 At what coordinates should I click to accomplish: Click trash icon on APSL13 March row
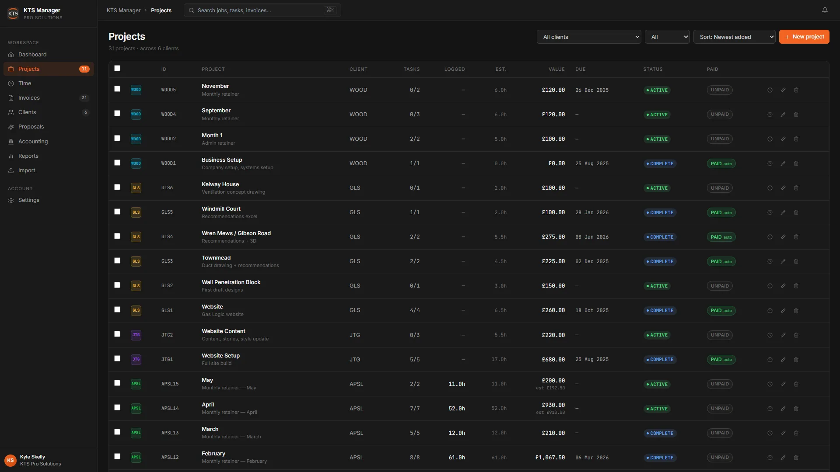click(x=796, y=433)
